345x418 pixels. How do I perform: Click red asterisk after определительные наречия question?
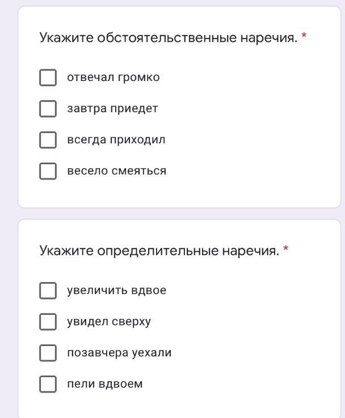(x=286, y=249)
